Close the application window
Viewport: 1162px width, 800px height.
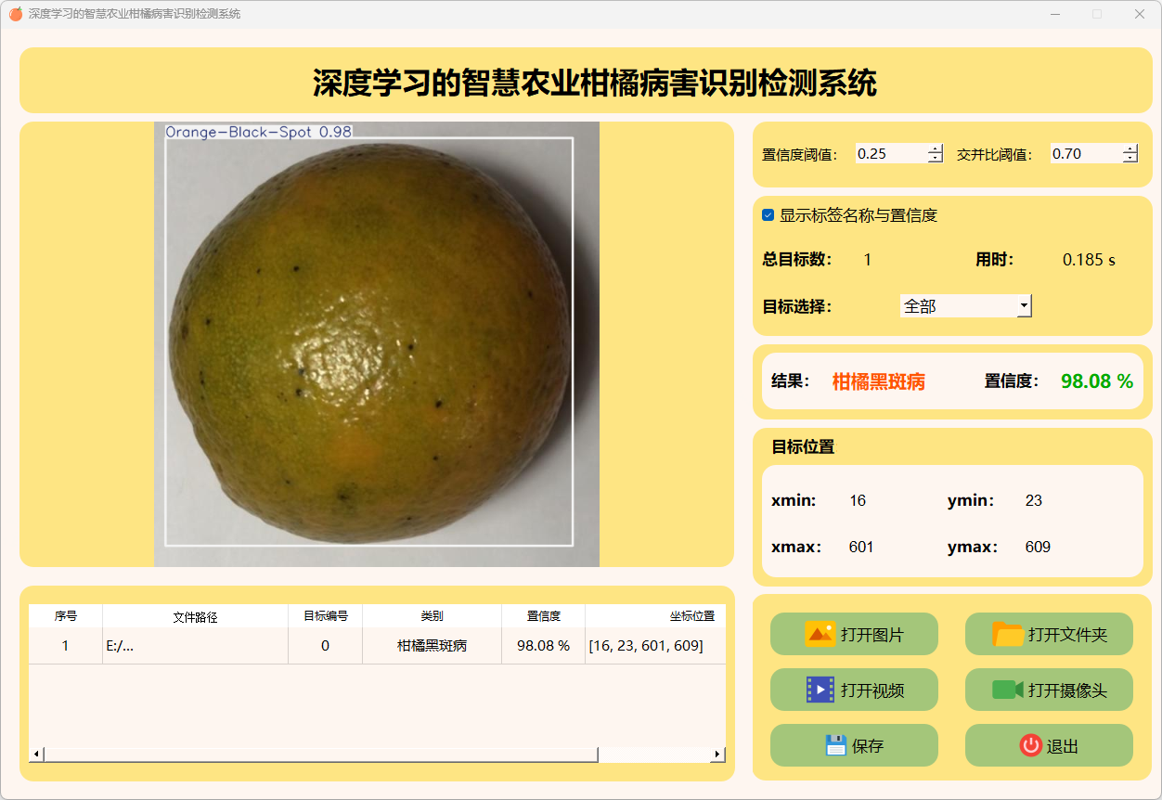(x=1139, y=14)
